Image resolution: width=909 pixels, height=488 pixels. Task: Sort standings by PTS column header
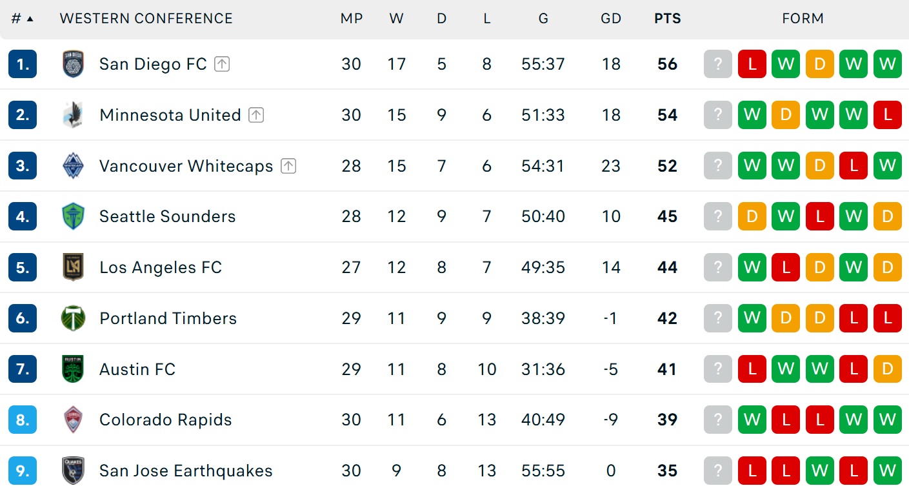(668, 19)
